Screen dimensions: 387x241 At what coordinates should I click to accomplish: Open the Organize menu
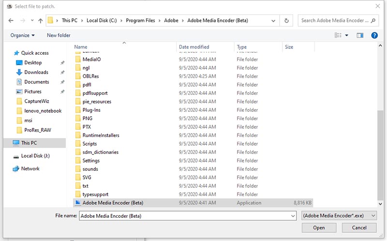tap(22, 35)
